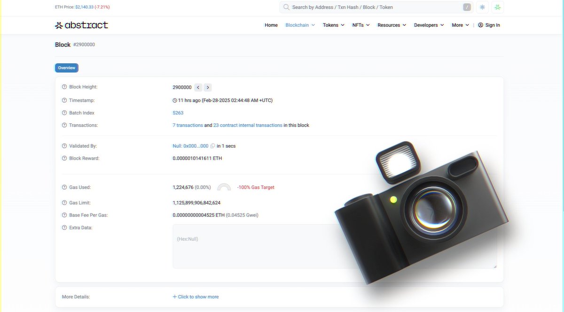Select the Overview tab
The height and width of the screenshot is (312, 564).
67,68
